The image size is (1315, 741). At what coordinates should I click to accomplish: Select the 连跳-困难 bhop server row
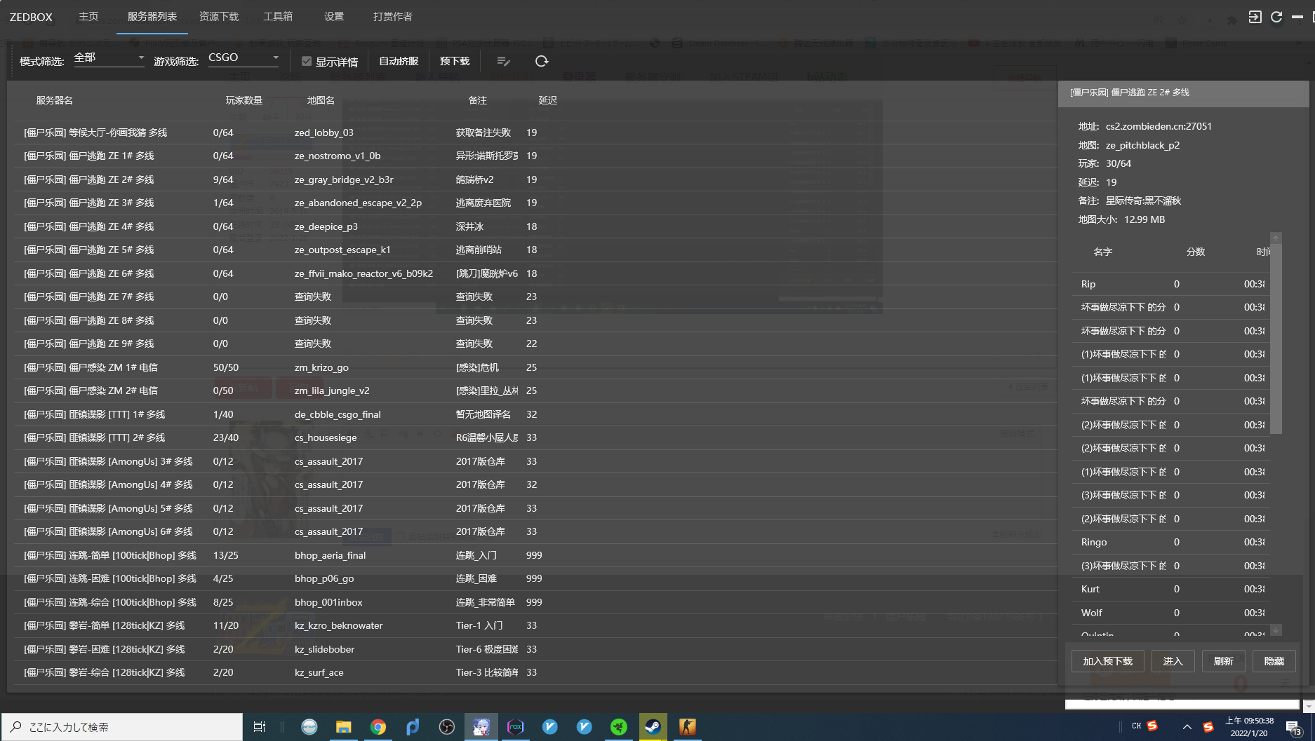[535, 578]
